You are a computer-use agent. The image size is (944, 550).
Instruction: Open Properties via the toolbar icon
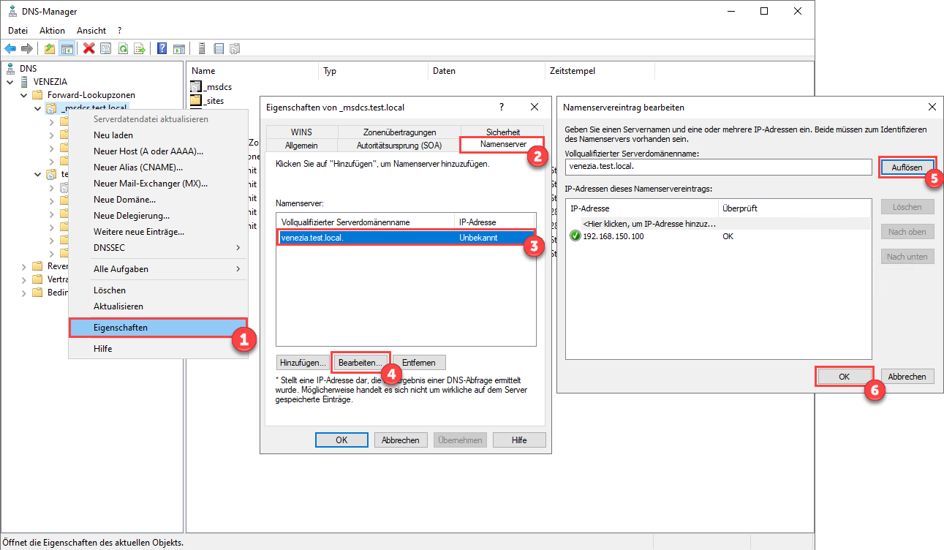106,48
